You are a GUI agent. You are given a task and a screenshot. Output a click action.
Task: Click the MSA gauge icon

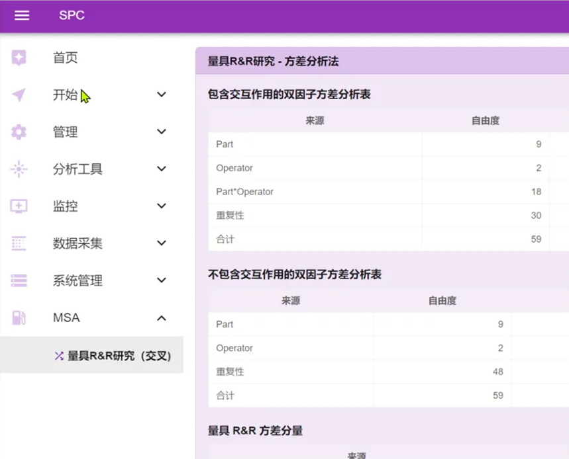point(19,317)
